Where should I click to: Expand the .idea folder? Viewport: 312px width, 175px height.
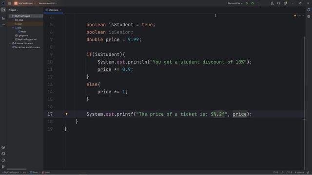click(x=13, y=20)
